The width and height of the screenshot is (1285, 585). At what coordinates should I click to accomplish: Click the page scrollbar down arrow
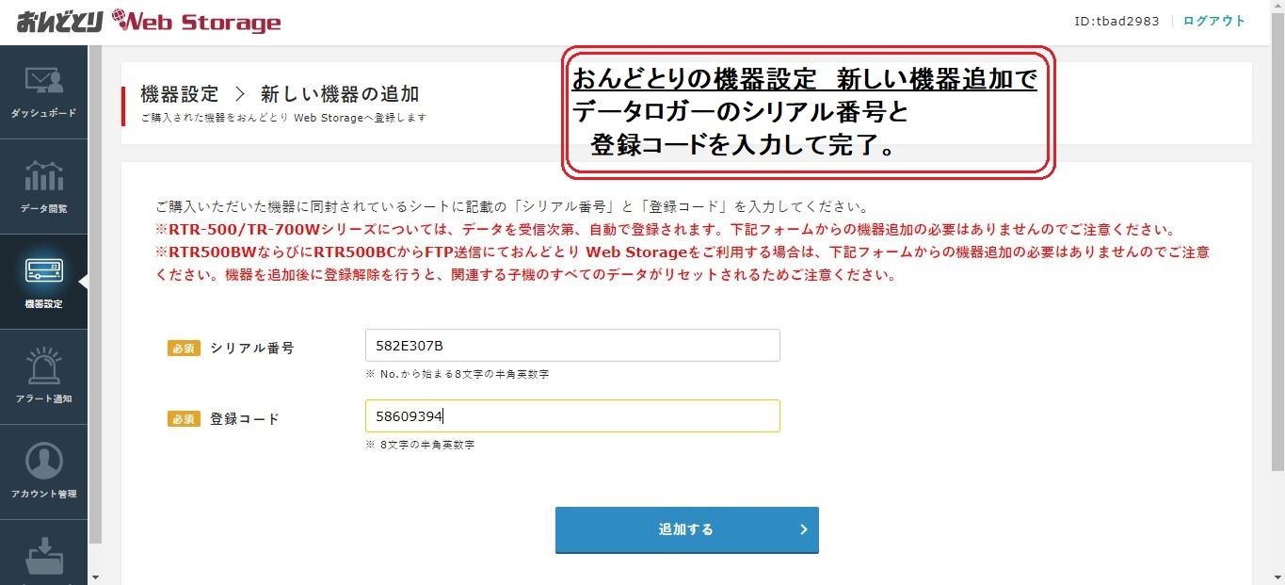[1277, 577]
